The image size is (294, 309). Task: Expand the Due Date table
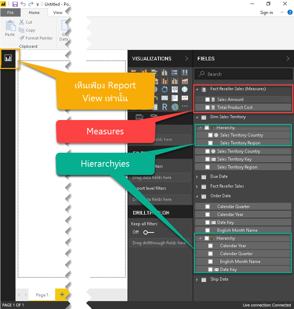click(x=196, y=176)
